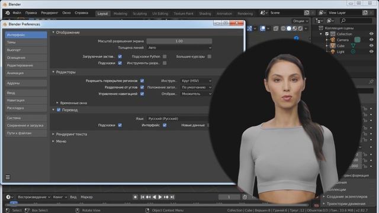
Task: Click the Blender logo menu icon
Action: pos(8,13)
